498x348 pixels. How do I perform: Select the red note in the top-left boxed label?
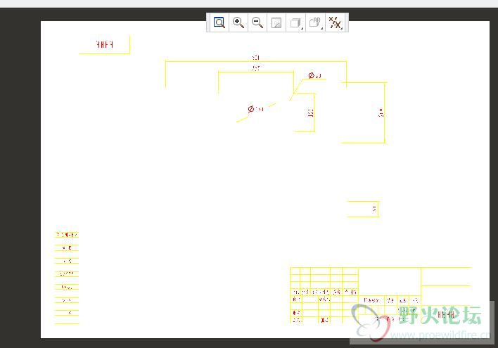(105, 44)
